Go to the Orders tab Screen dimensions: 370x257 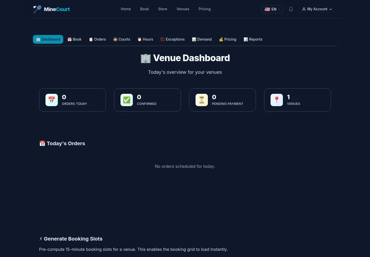(97, 39)
